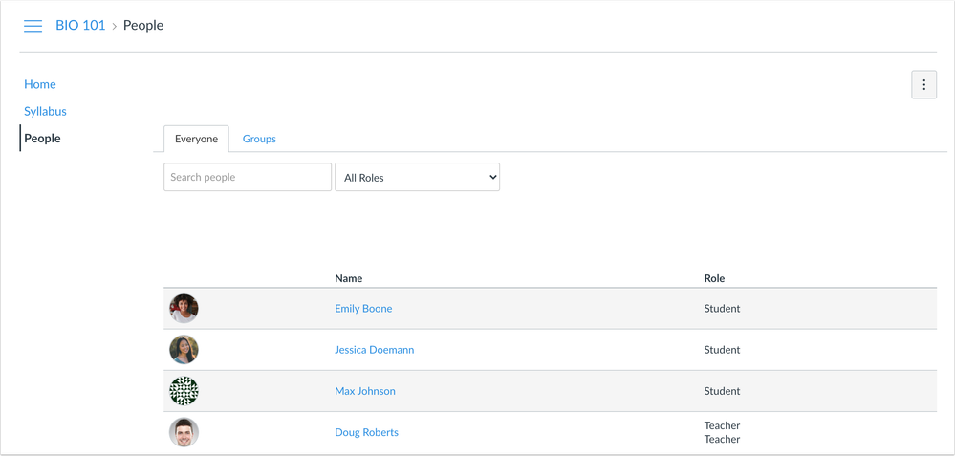Click Emily Boone's profile avatar

pos(184,309)
